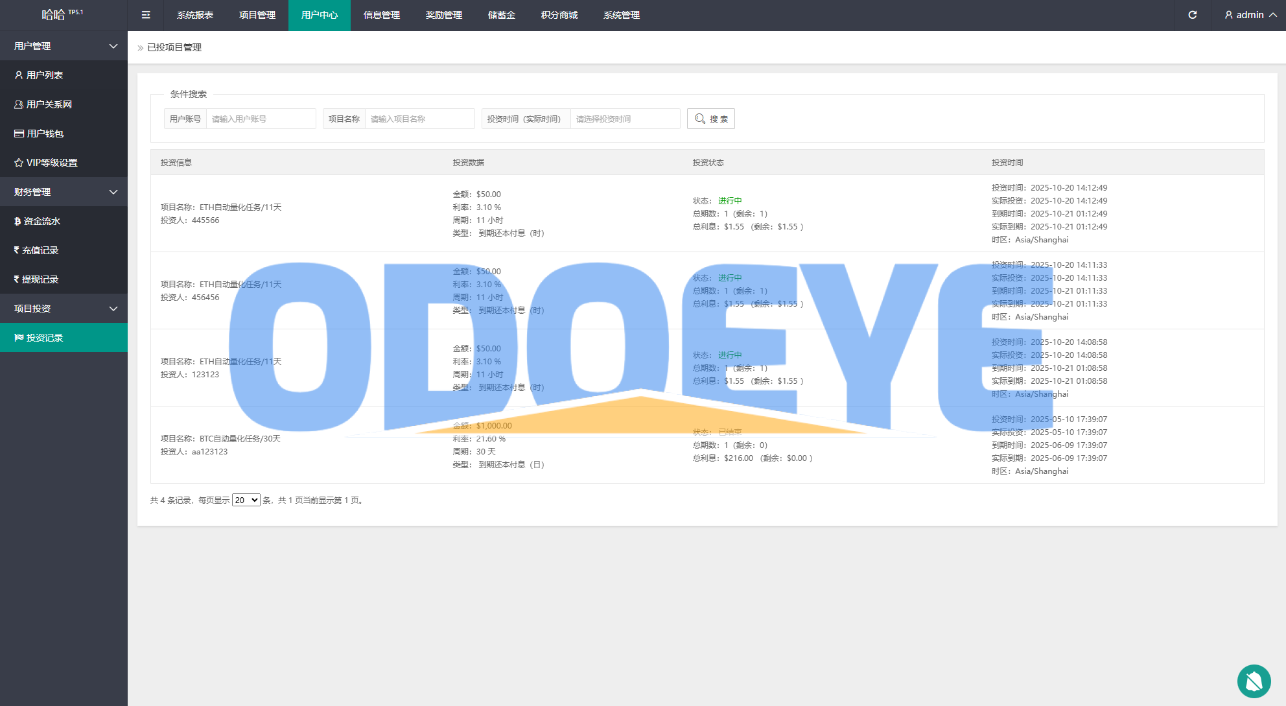Open the per-page count dropdown showing 20
The width and height of the screenshot is (1286, 706).
click(246, 500)
